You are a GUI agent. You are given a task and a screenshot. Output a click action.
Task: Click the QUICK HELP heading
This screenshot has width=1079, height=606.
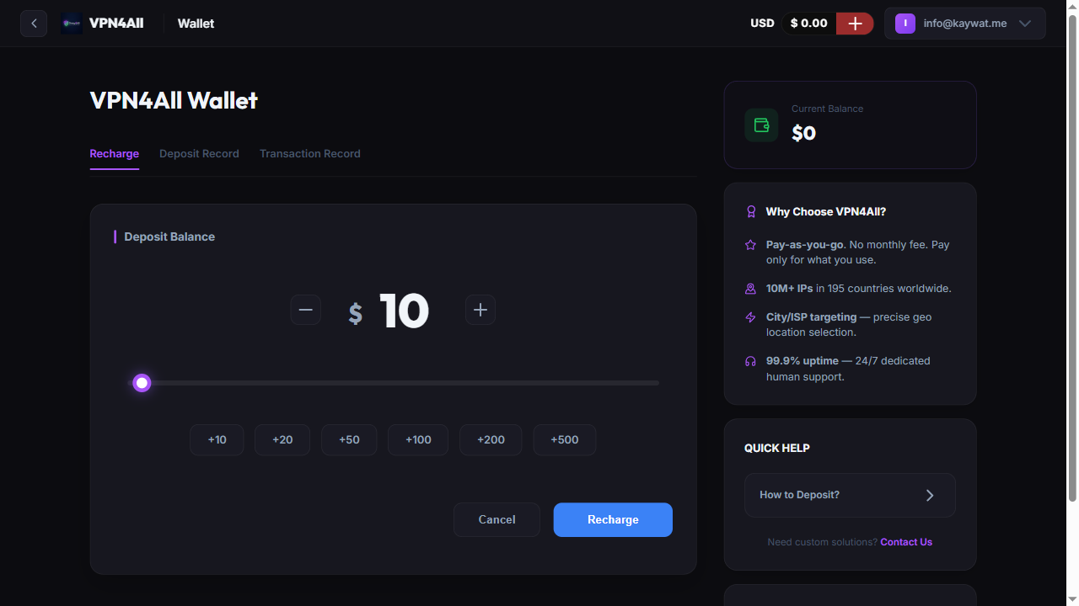[777, 449]
